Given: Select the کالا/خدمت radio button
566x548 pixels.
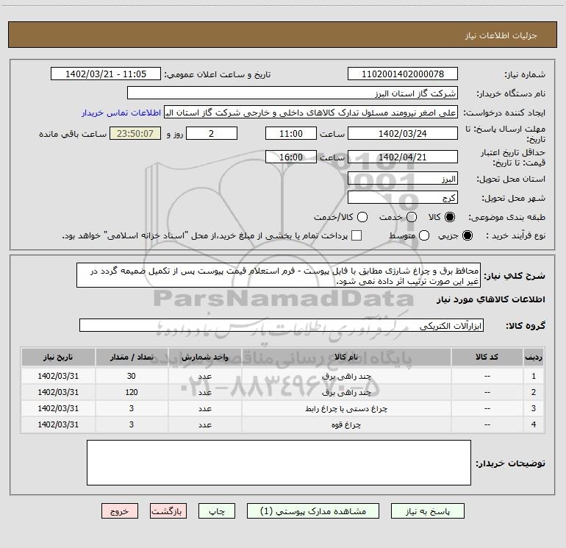Looking at the screenshot, I should (x=362, y=217).
